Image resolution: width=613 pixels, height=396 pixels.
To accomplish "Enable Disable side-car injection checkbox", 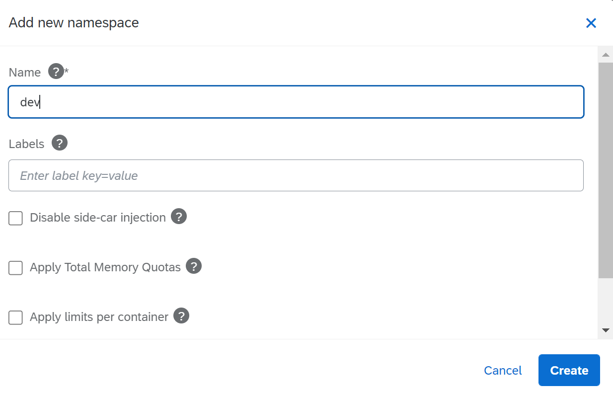I will [x=16, y=218].
